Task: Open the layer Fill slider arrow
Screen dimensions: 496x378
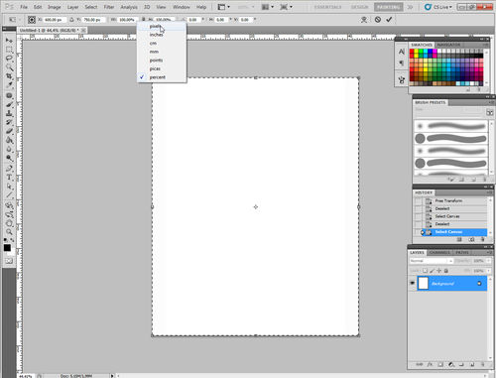Action: [489, 271]
